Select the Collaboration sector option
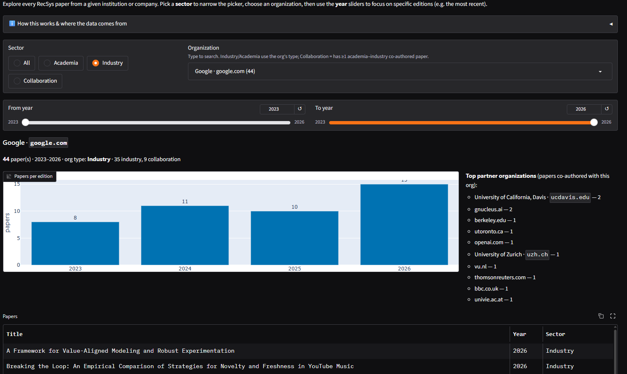627x374 pixels. coord(35,81)
